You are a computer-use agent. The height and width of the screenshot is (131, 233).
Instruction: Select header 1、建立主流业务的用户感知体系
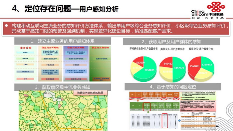63,41
